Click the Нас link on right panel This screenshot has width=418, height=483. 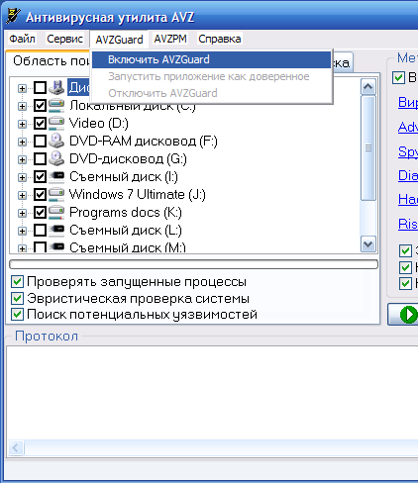pos(408,200)
